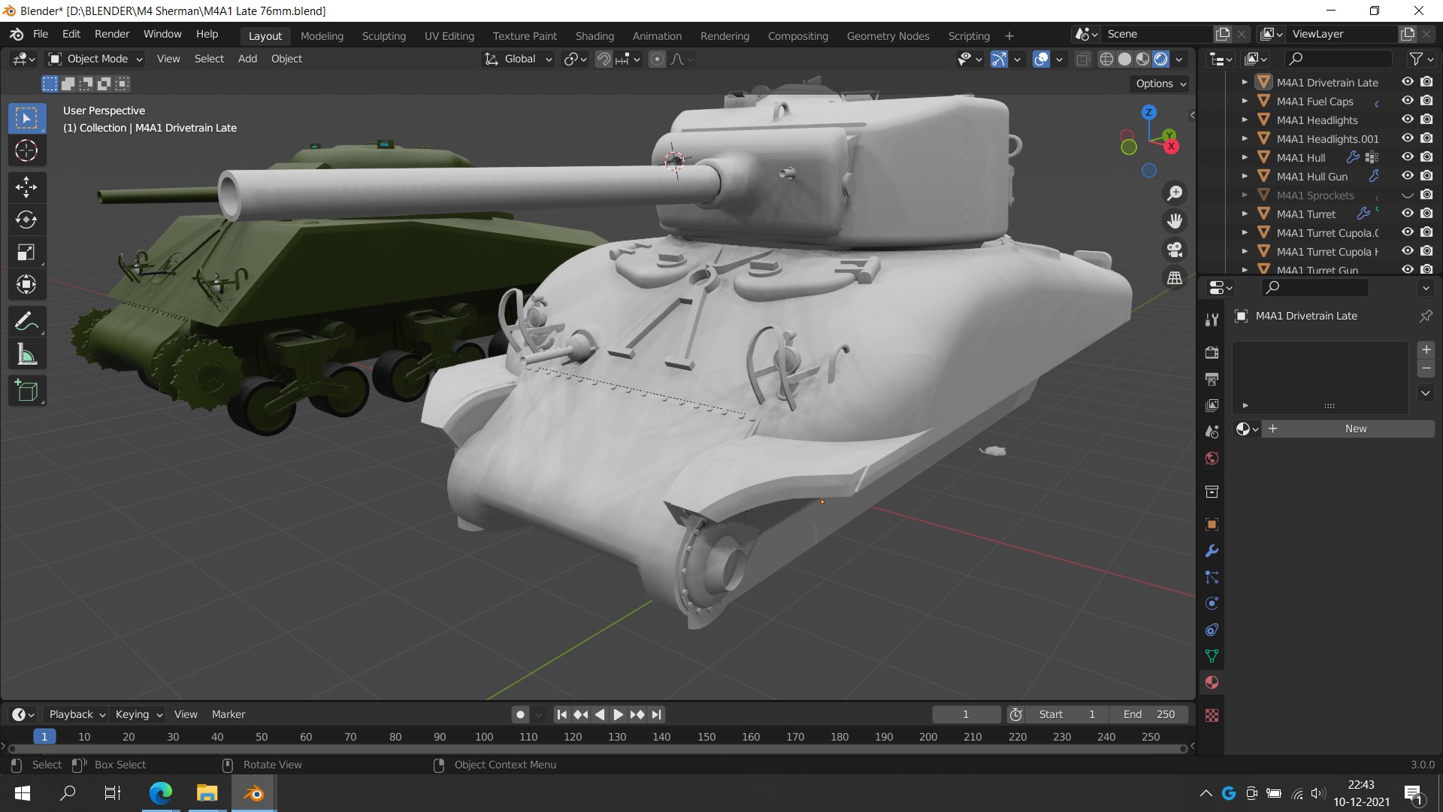Switch to rendered viewport shading
The height and width of the screenshot is (812, 1443).
[1161, 59]
